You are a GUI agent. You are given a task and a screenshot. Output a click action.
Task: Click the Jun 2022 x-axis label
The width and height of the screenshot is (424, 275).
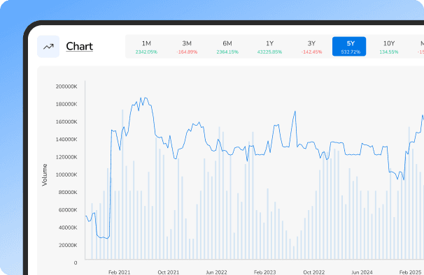[216, 272]
